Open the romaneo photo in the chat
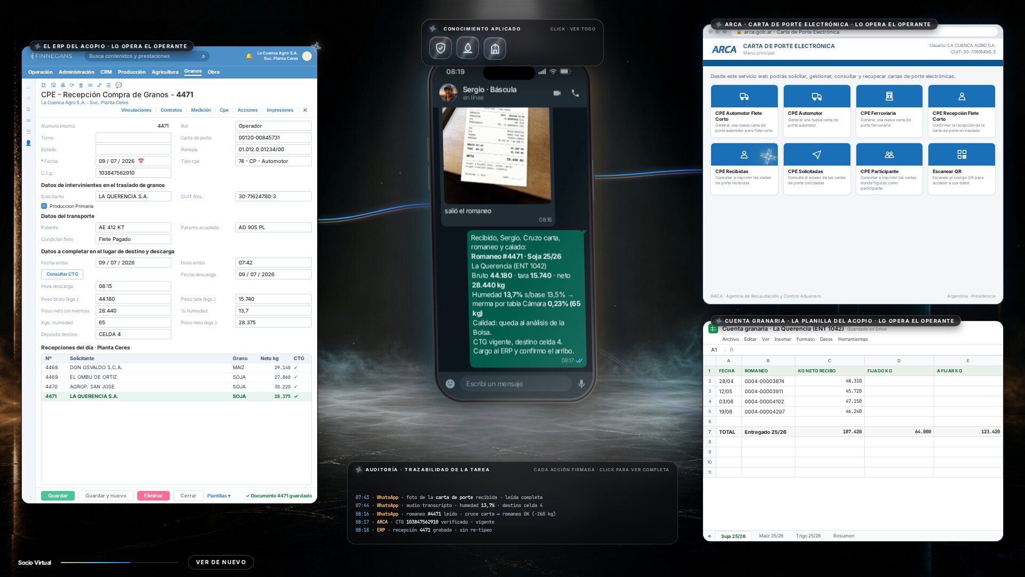Image resolution: width=1025 pixels, height=577 pixels. pyautogui.click(x=496, y=155)
